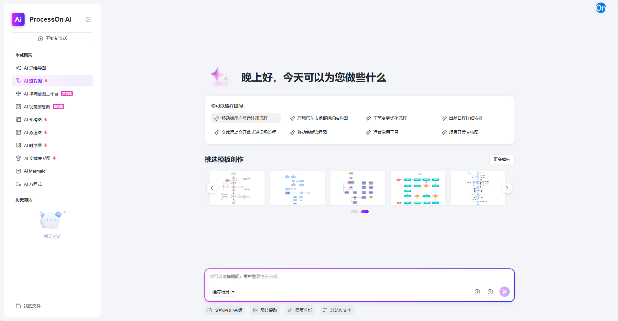Open the first flowchart template thumbnail
This screenshot has width=618, height=321.
(x=237, y=188)
